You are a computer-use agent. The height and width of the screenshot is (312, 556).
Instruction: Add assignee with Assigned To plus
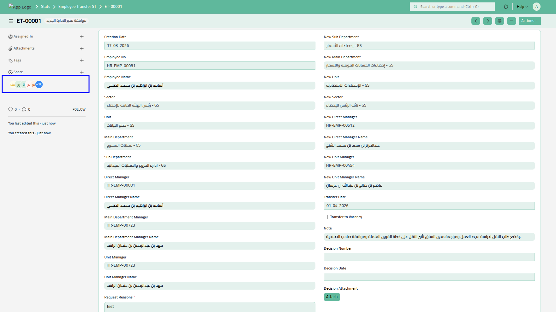click(x=82, y=37)
